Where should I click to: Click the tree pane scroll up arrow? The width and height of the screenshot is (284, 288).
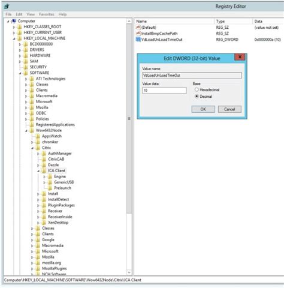[129, 21]
